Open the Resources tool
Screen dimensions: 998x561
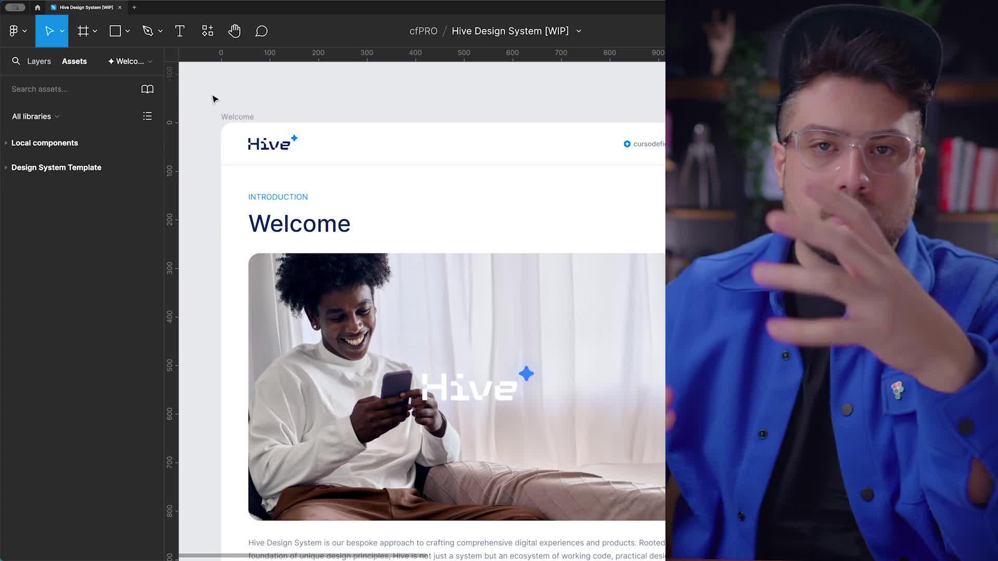pyautogui.click(x=207, y=31)
